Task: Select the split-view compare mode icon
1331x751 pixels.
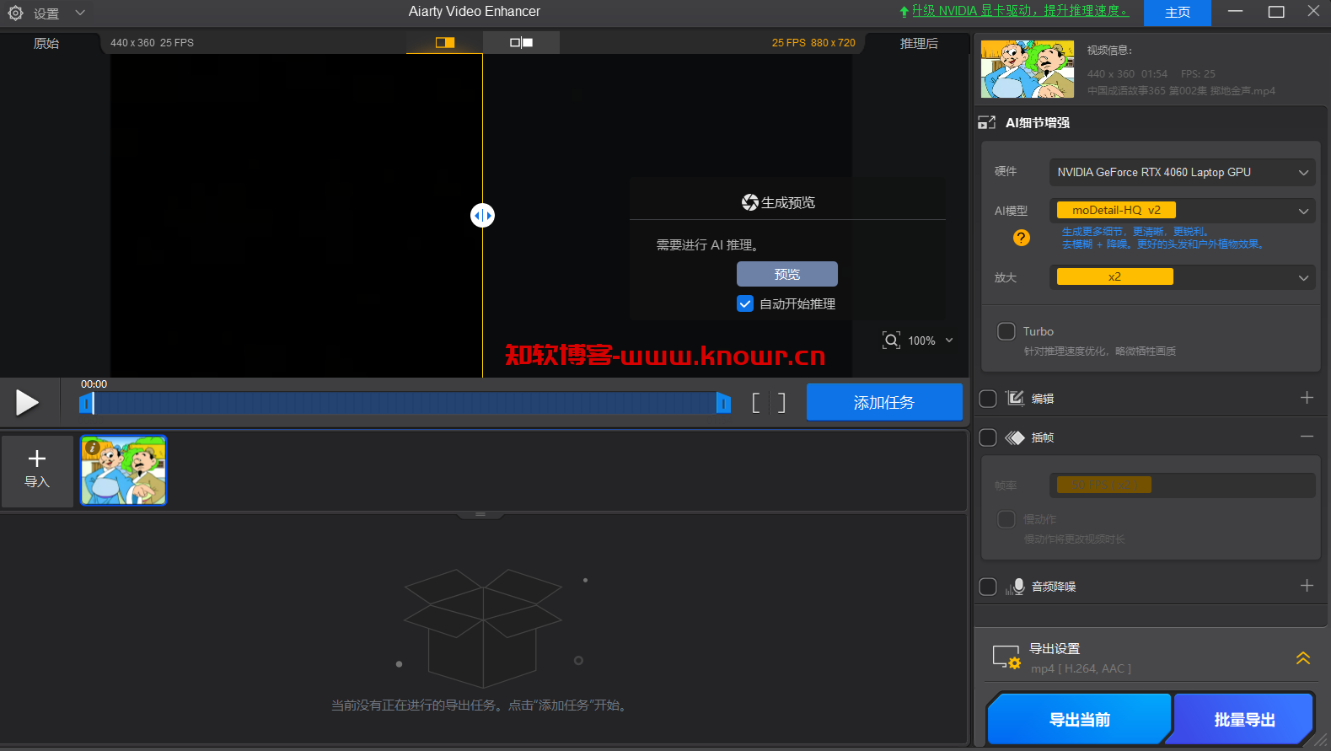Action: click(445, 42)
